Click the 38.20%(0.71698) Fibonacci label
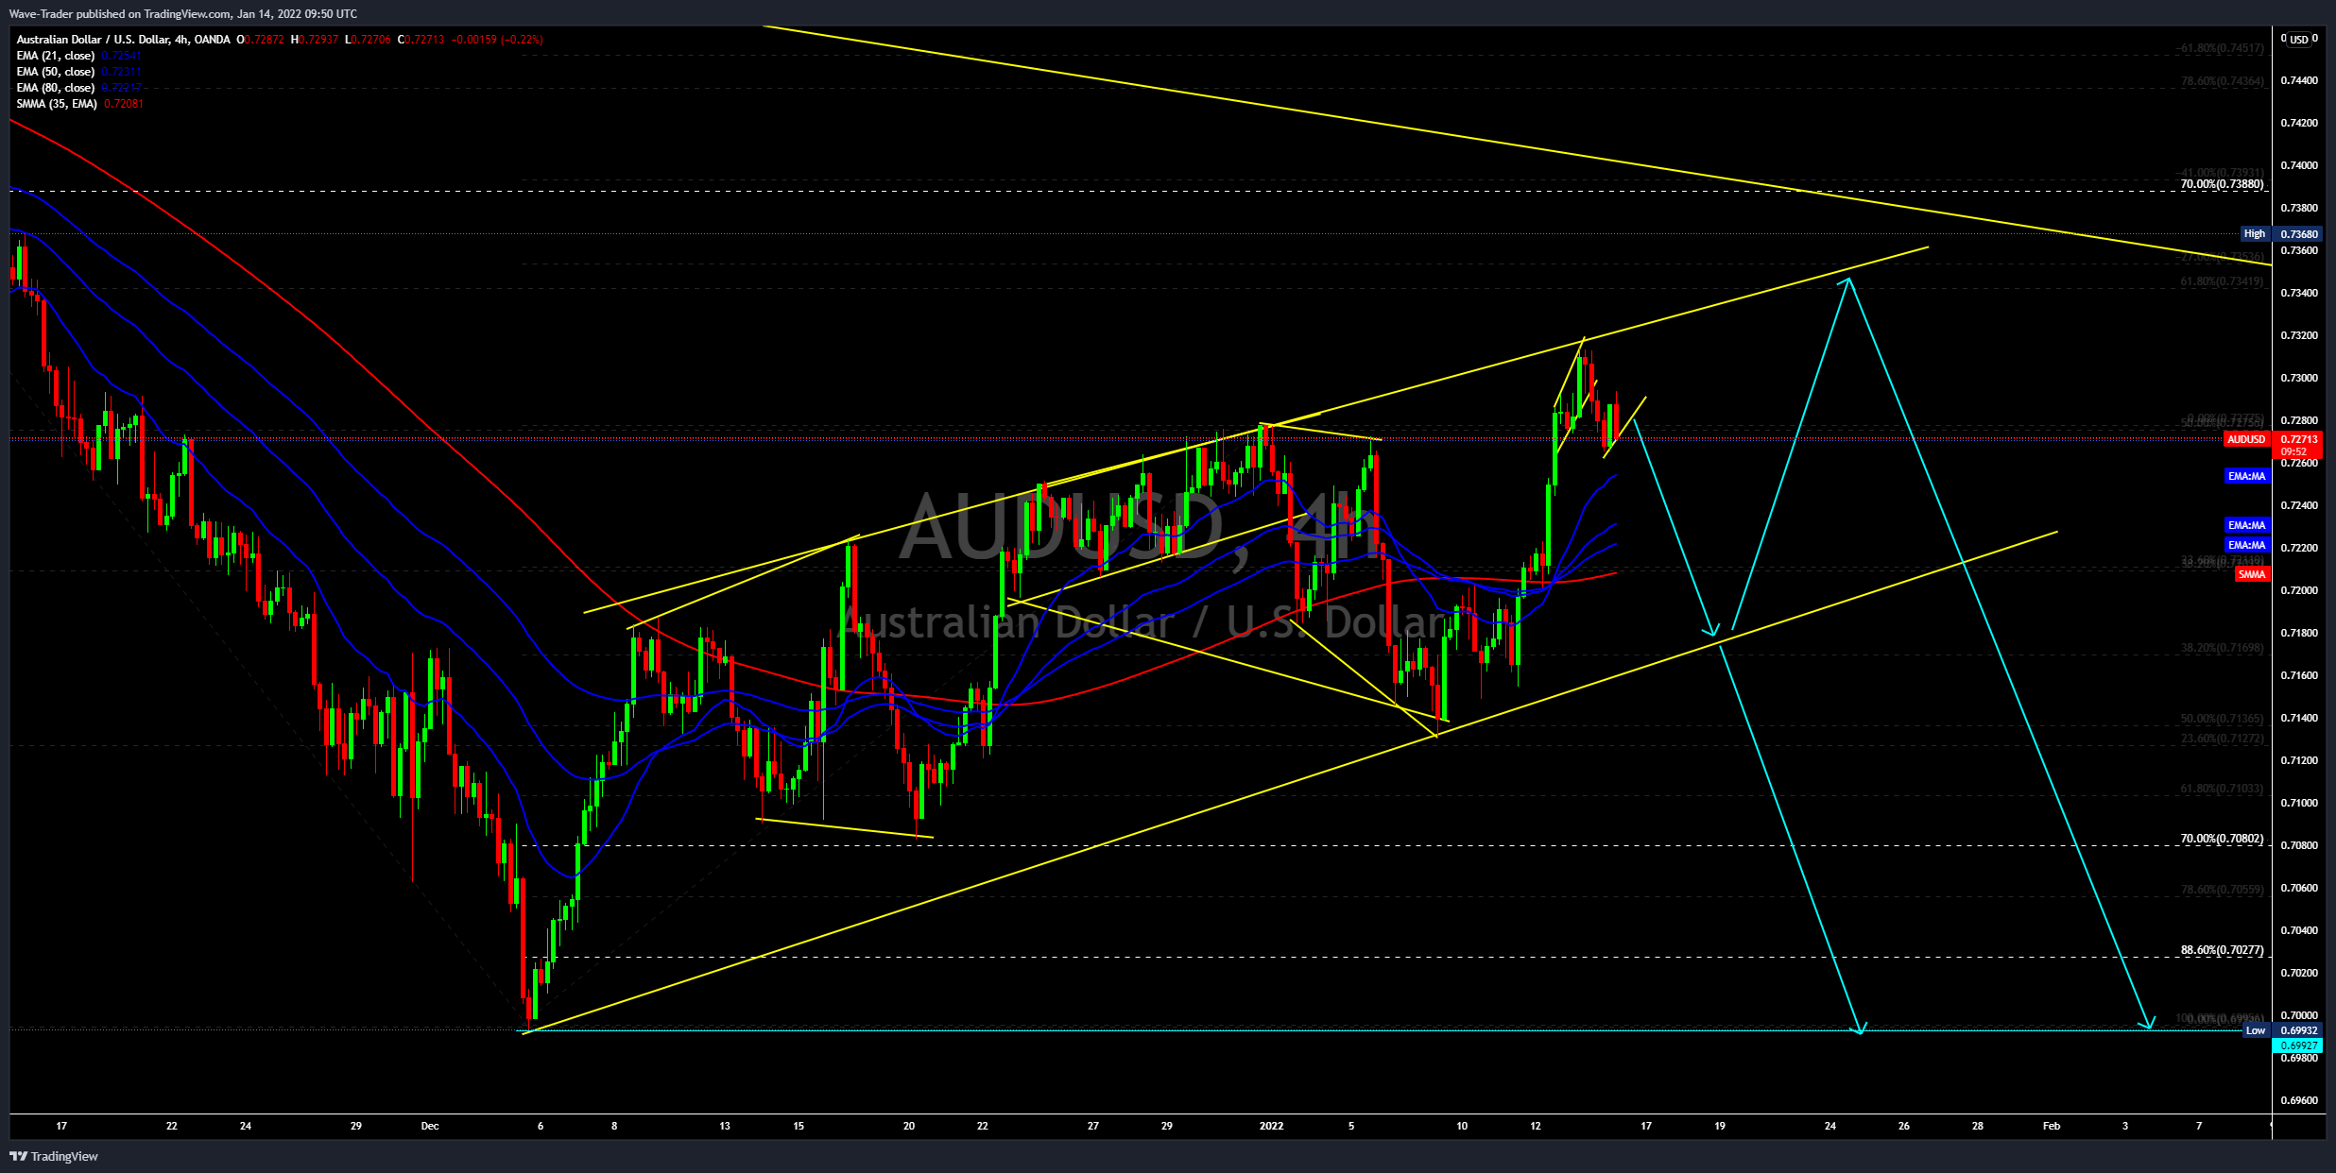Viewport: 2336px width, 1173px height. point(2222,648)
